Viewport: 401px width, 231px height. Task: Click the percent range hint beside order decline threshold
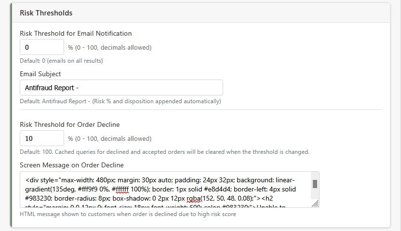110,138
